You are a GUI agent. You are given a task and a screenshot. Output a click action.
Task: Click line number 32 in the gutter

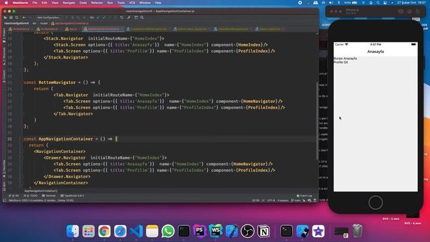tap(9, 139)
